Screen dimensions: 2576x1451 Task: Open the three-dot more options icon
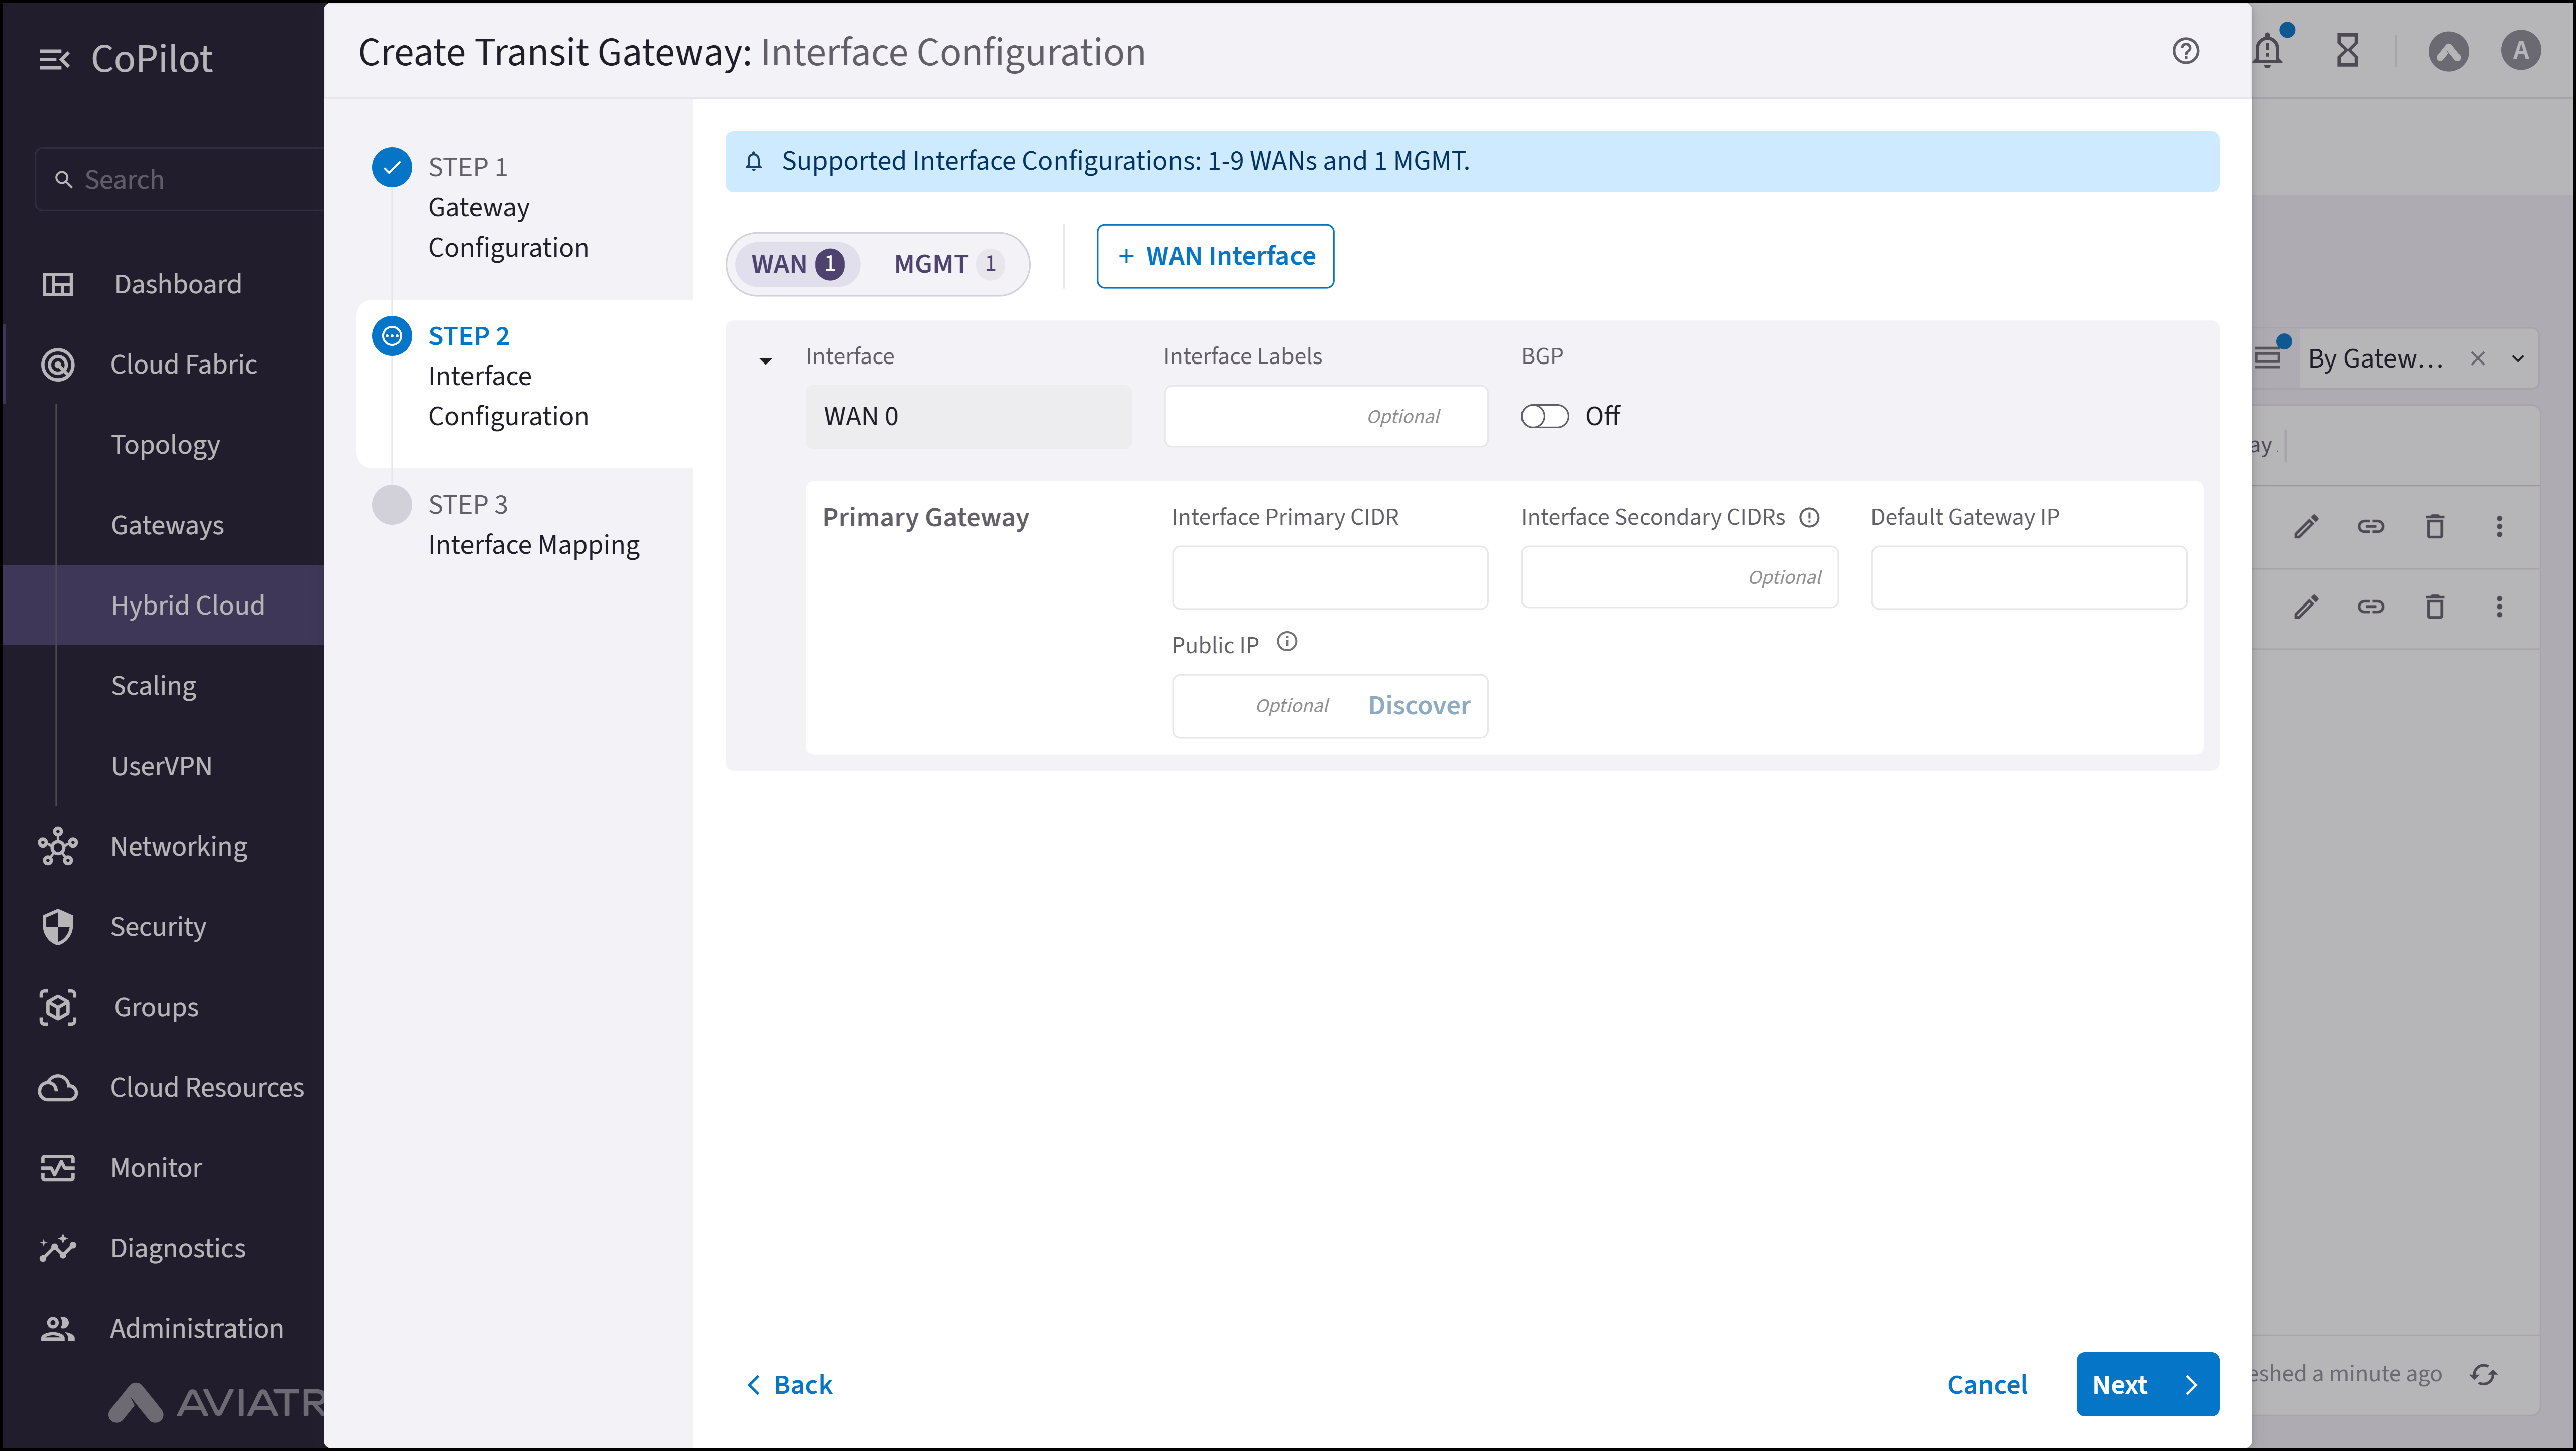(2499, 526)
